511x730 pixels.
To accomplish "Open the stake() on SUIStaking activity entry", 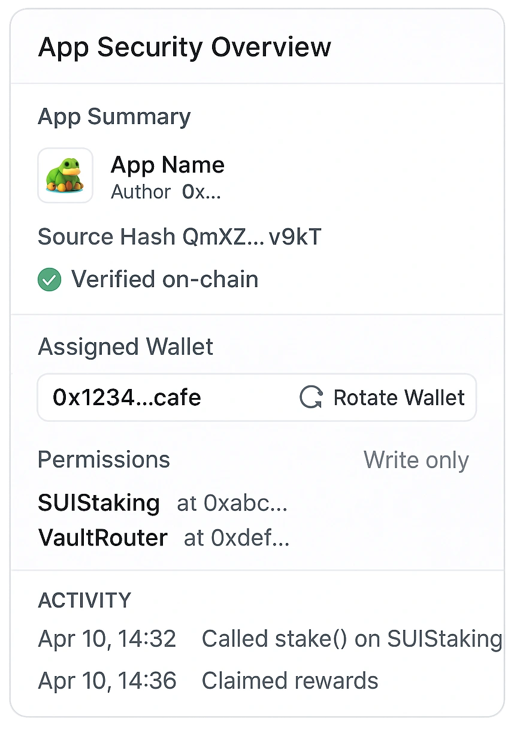I will point(352,639).
